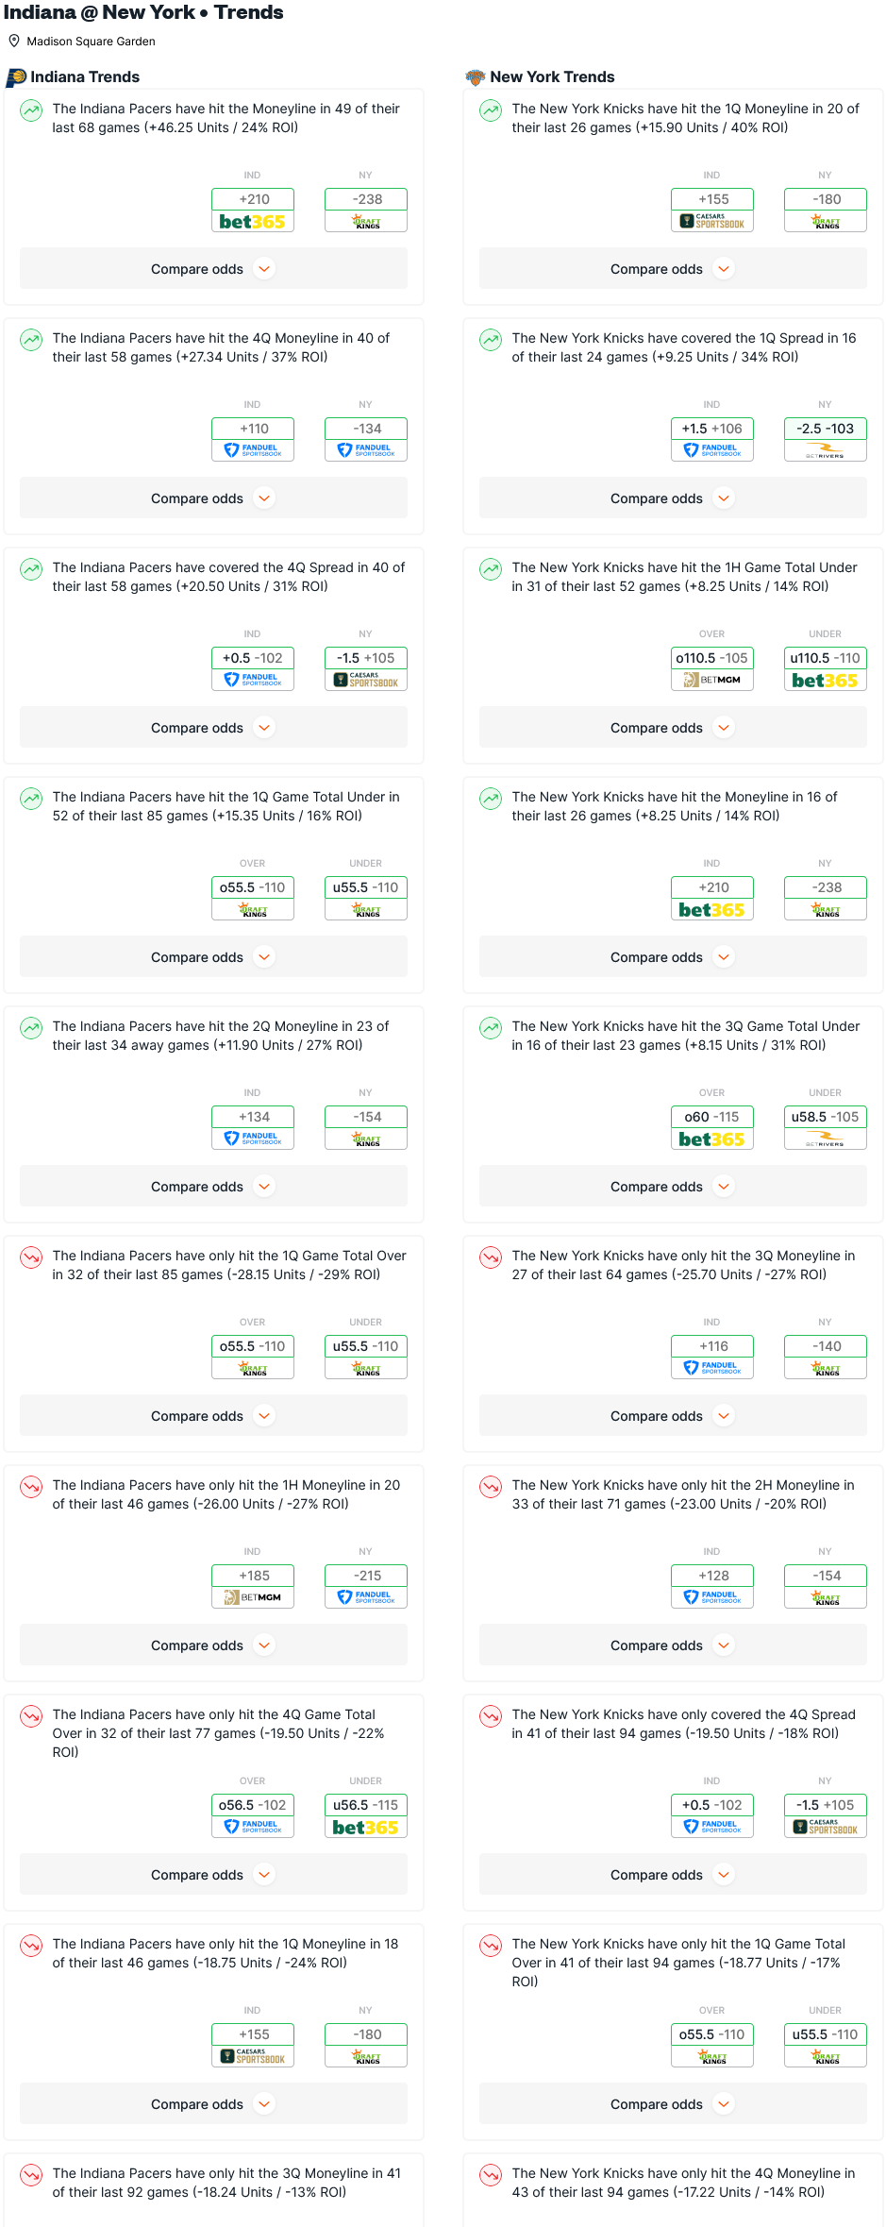Screen dimensions: 886x2227
Task: Click FanDuel logo under +110 4Q moneyline
Action: [x=252, y=450]
